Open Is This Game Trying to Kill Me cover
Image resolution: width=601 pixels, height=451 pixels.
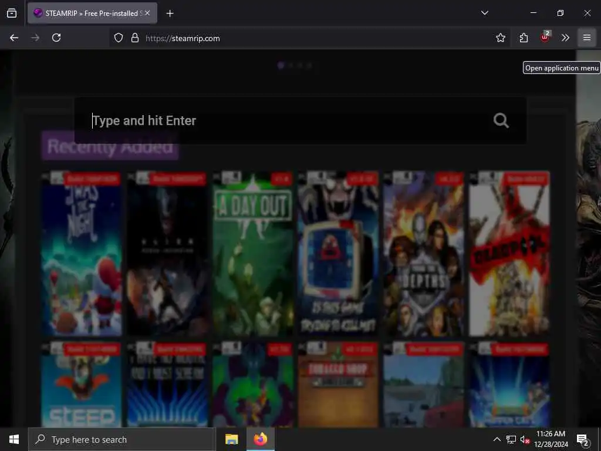339,254
